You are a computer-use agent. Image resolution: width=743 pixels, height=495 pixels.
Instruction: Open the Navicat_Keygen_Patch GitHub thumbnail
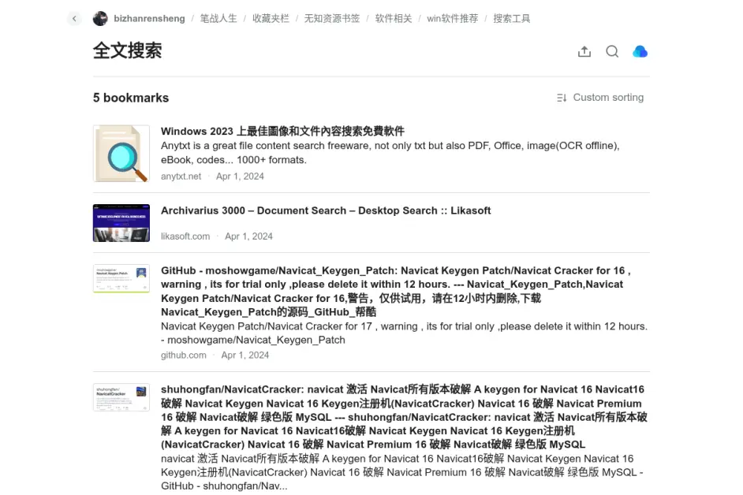(x=121, y=278)
